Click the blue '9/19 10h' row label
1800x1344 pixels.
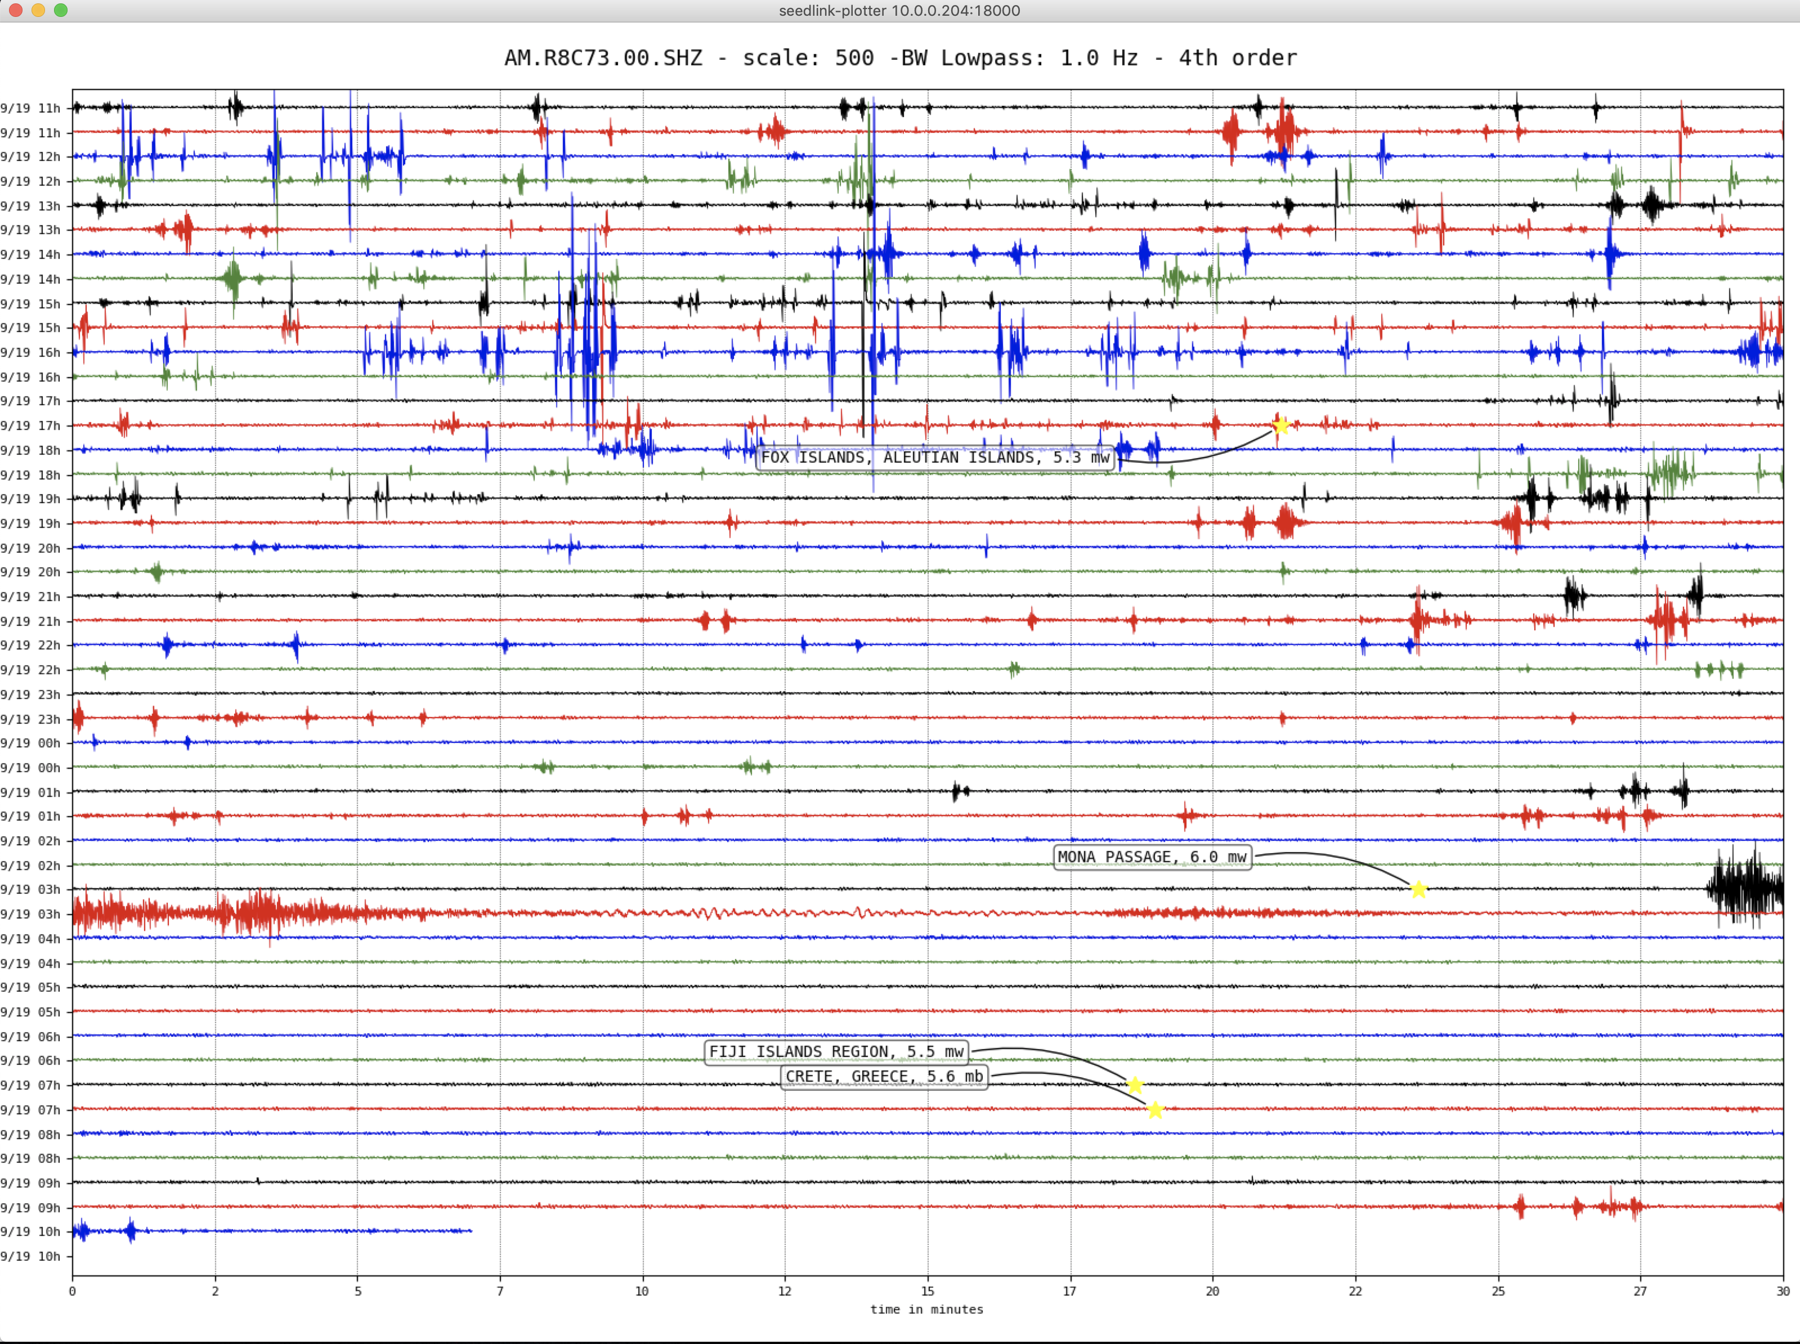pos(31,1232)
